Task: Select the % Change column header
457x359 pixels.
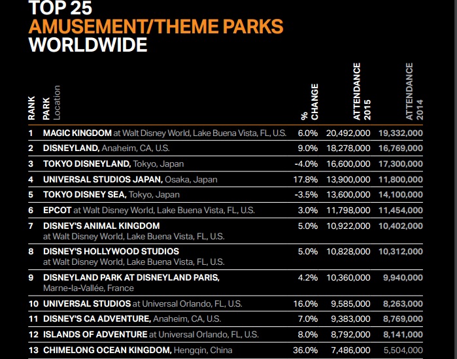Action: point(309,101)
